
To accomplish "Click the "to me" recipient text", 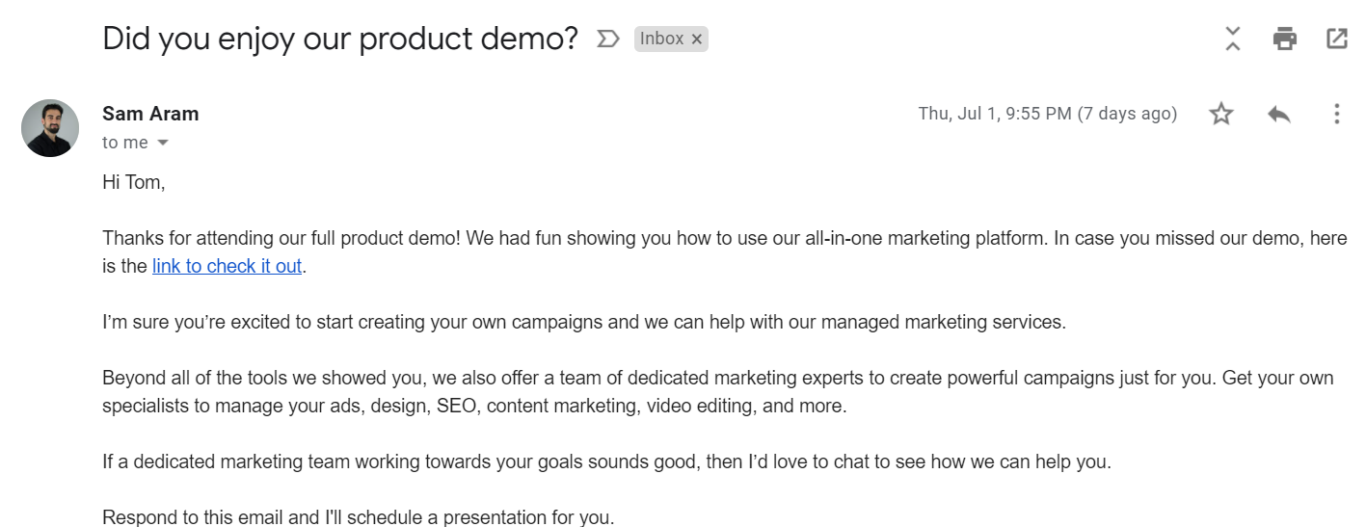I will click(125, 143).
